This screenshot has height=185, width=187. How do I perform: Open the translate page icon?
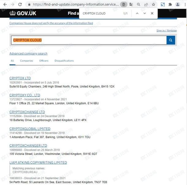131,5
